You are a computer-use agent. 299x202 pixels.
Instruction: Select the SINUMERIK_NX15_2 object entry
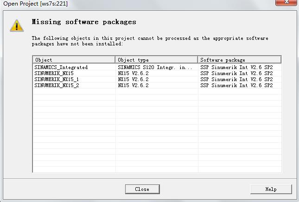pos(57,85)
